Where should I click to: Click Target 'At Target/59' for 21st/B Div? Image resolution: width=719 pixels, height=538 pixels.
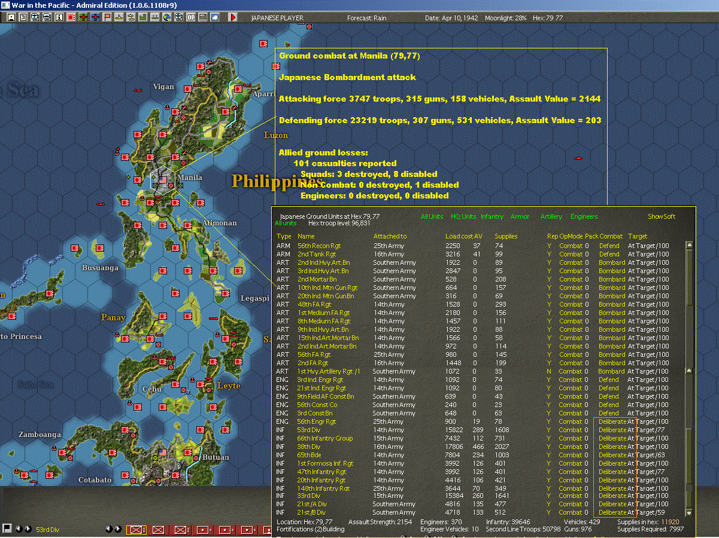click(x=647, y=512)
